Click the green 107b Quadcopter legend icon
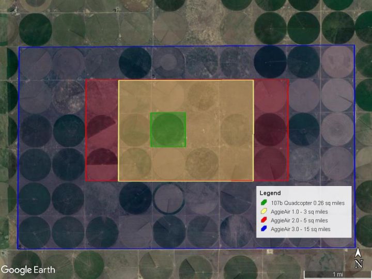 (x=264, y=203)
